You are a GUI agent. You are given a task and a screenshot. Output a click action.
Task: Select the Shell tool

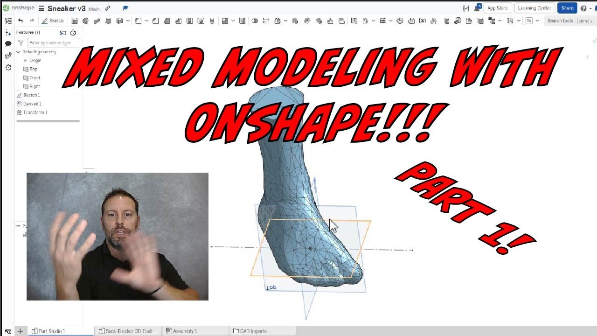(x=189, y=21)
